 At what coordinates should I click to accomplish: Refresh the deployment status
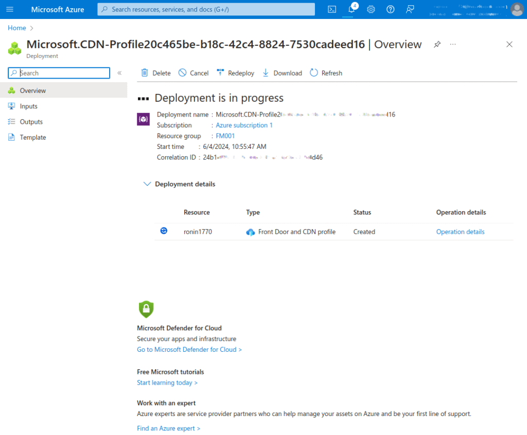(x=326, y=73)
